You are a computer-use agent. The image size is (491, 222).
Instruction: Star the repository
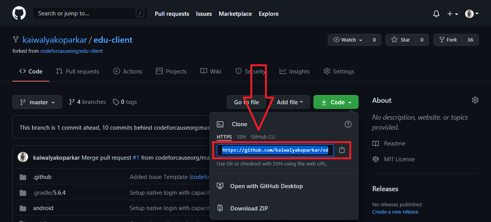(401, 40)
